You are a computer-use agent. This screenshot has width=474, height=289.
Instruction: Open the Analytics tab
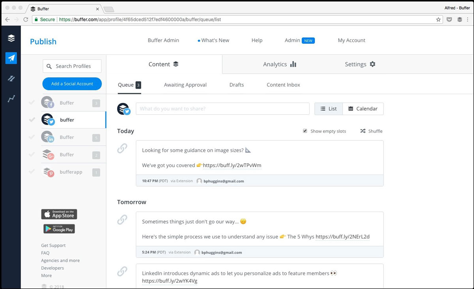[x=280, y=64]
